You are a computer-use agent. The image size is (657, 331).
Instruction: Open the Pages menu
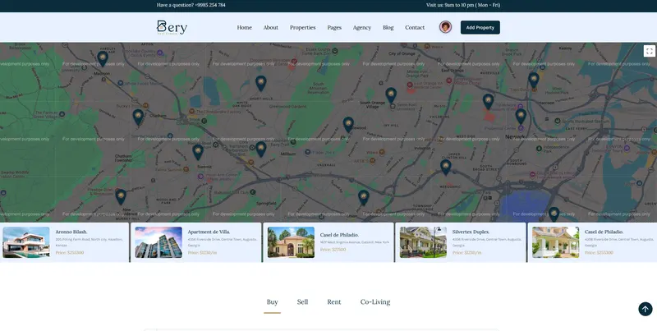pyautogui.click(x=334, y=28)
